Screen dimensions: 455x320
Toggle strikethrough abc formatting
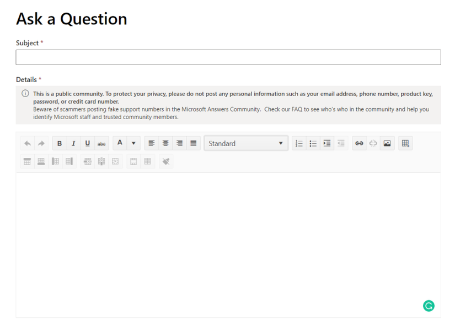(101, 143)
